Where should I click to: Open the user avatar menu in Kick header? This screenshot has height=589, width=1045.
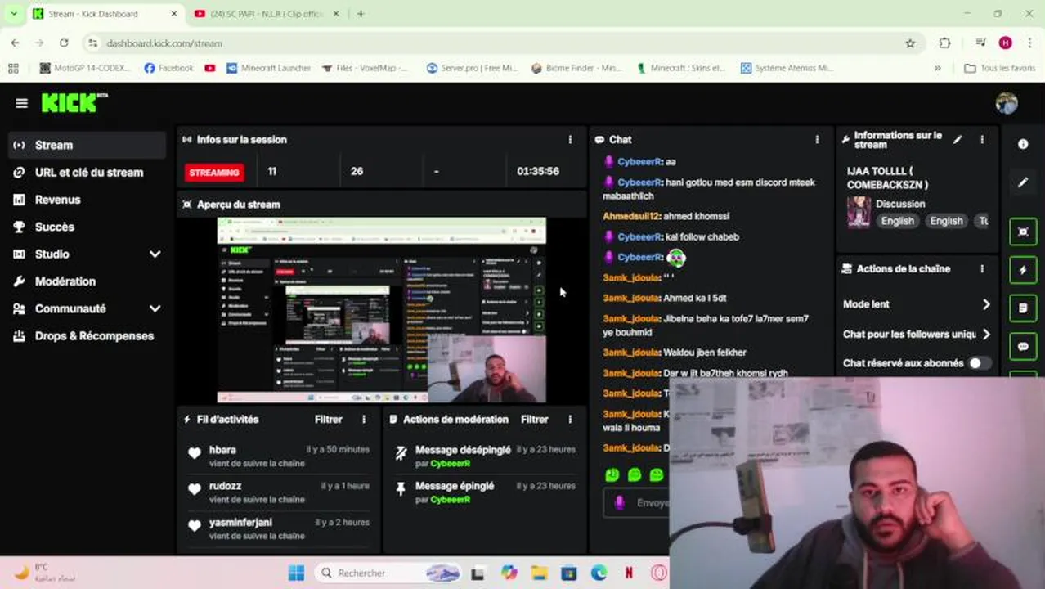coord(1007,103)
